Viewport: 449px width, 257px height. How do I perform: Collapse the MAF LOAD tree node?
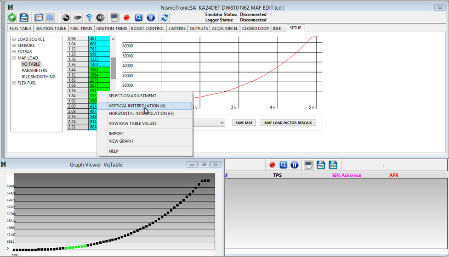pyautogui.click(x=14, y=58)
